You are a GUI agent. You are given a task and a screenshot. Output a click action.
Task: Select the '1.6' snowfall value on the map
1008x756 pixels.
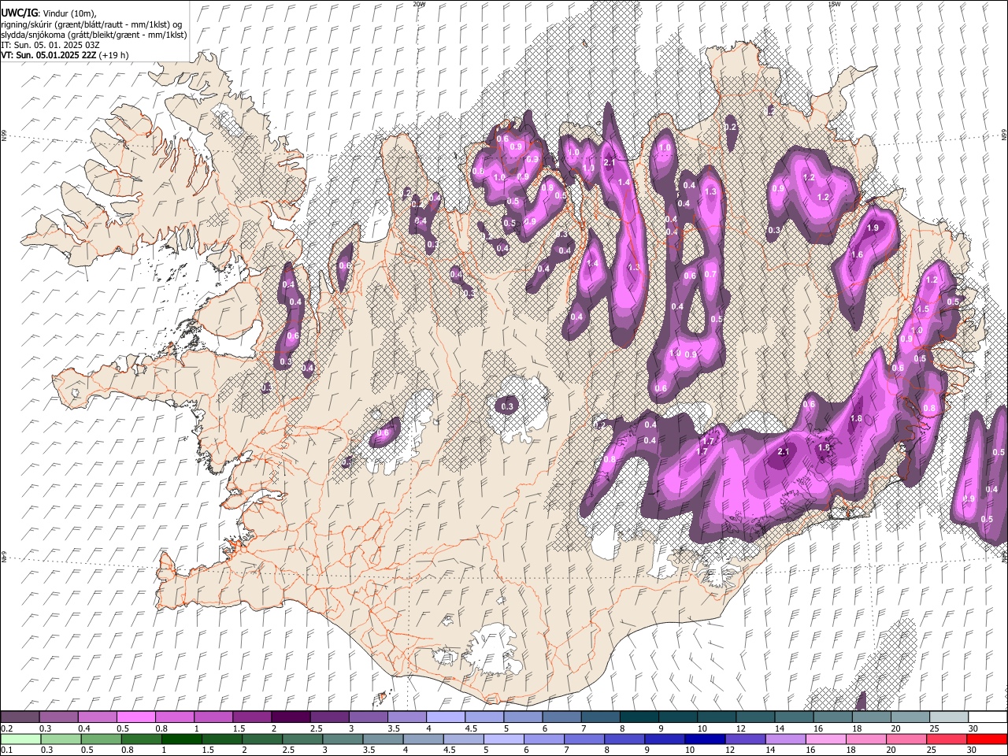tap(858, 254)
